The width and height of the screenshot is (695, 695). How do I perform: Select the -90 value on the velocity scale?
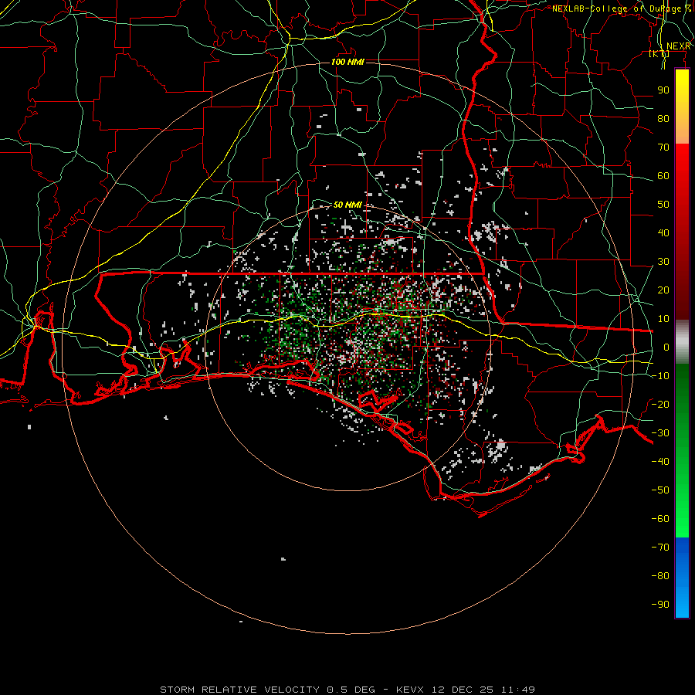(660, 605)
